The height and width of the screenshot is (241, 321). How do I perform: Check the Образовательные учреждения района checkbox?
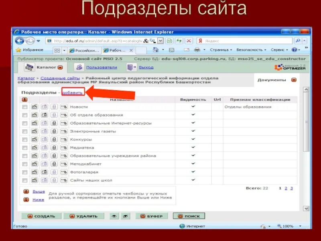25,156
